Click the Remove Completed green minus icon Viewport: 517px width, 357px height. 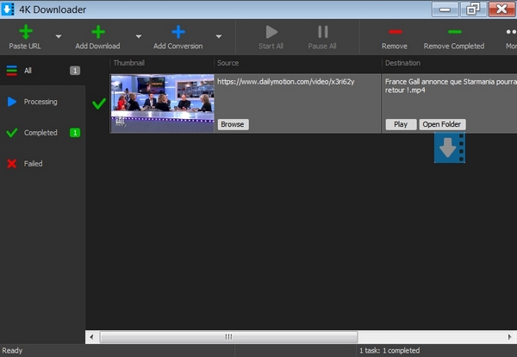point(454,32)
